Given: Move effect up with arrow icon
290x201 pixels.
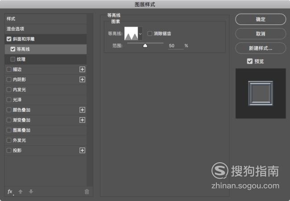Looking at the screenshot, I should pyautogui.click(x=21, y=192).
